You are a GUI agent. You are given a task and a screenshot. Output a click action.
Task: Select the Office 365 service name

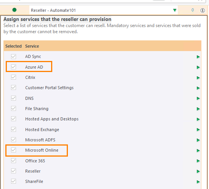(x=35, y=161)
